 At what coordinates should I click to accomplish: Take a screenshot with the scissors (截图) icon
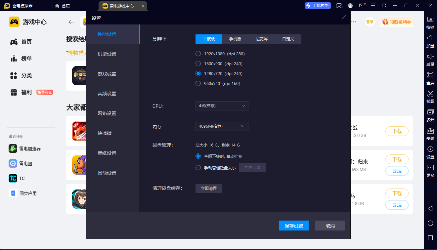pyautogui.click(x=430, y=96)
